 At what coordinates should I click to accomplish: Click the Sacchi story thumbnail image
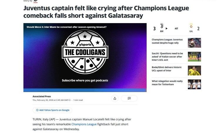(194, 57)
